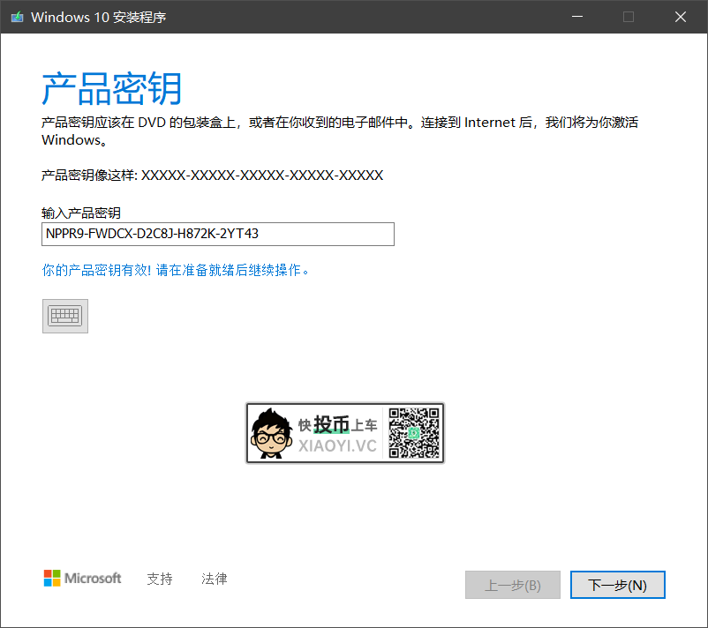The height and width of the screenshot is (628, 708).
Task: Click the XXXXX-XXXXX sample key format text
Action: (262, 175)
